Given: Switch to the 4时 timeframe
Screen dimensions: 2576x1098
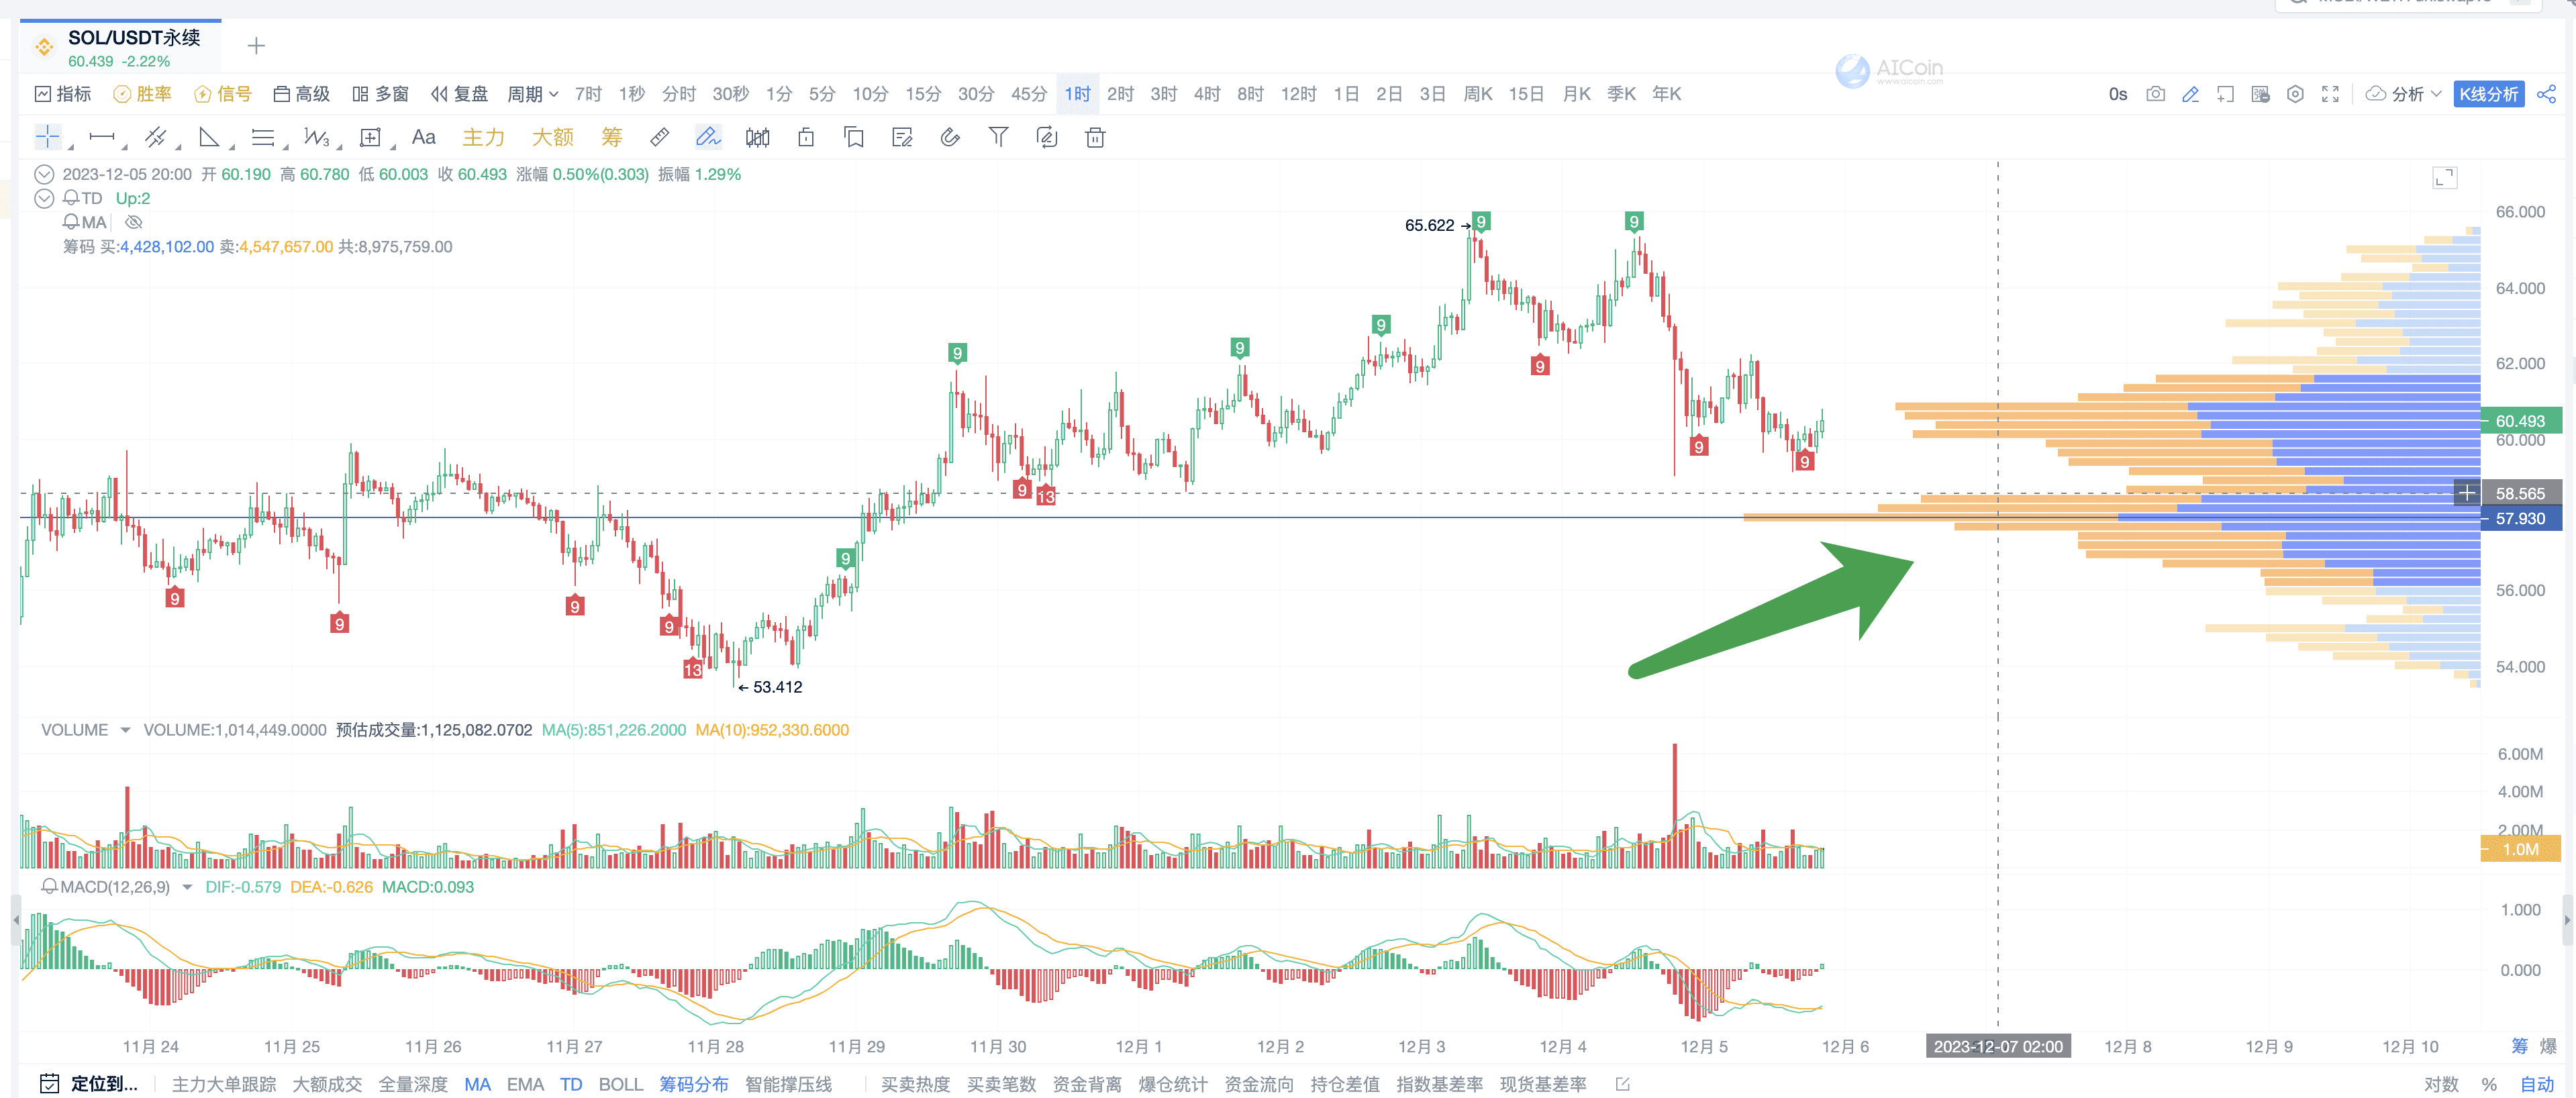Looking at the screenshot, I should pyautogui.click(x=1206, y=94).
